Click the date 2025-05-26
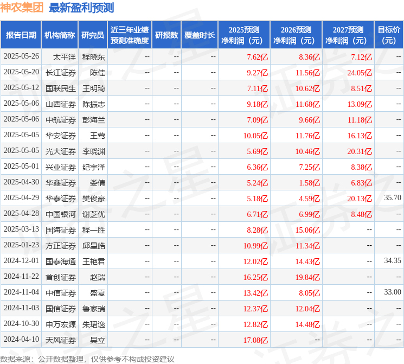Image resolution: width=404 pixels, height=364 pixels. (x=21, y=56)
